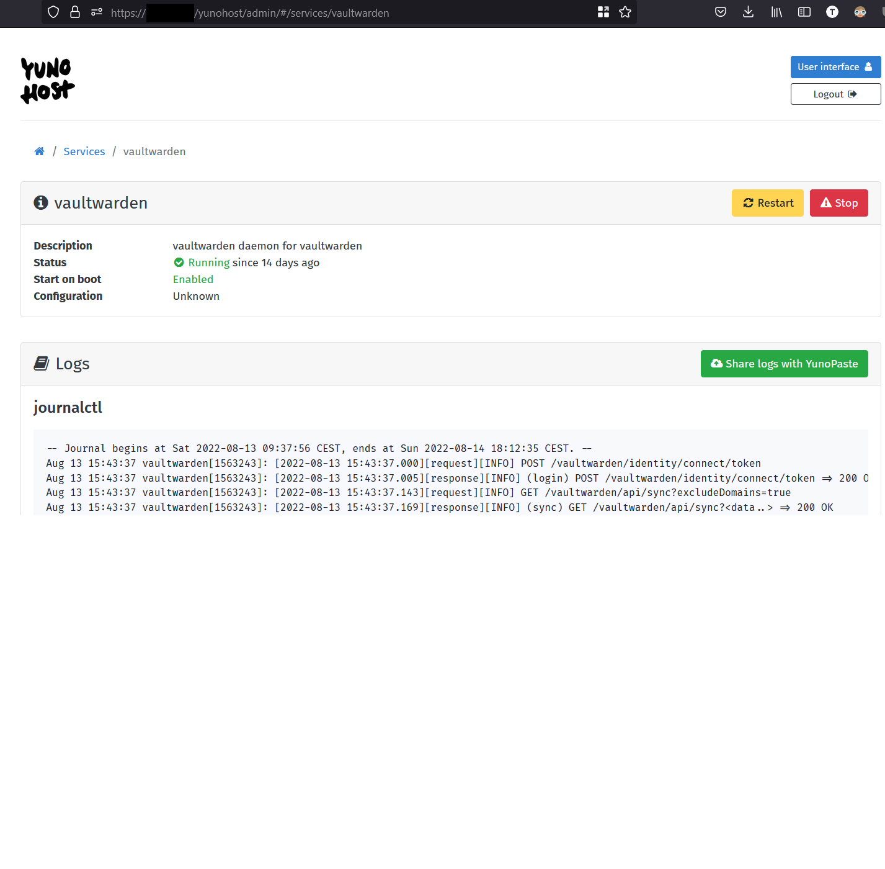
Task: Click the Logs section heading
Action: 73,364
